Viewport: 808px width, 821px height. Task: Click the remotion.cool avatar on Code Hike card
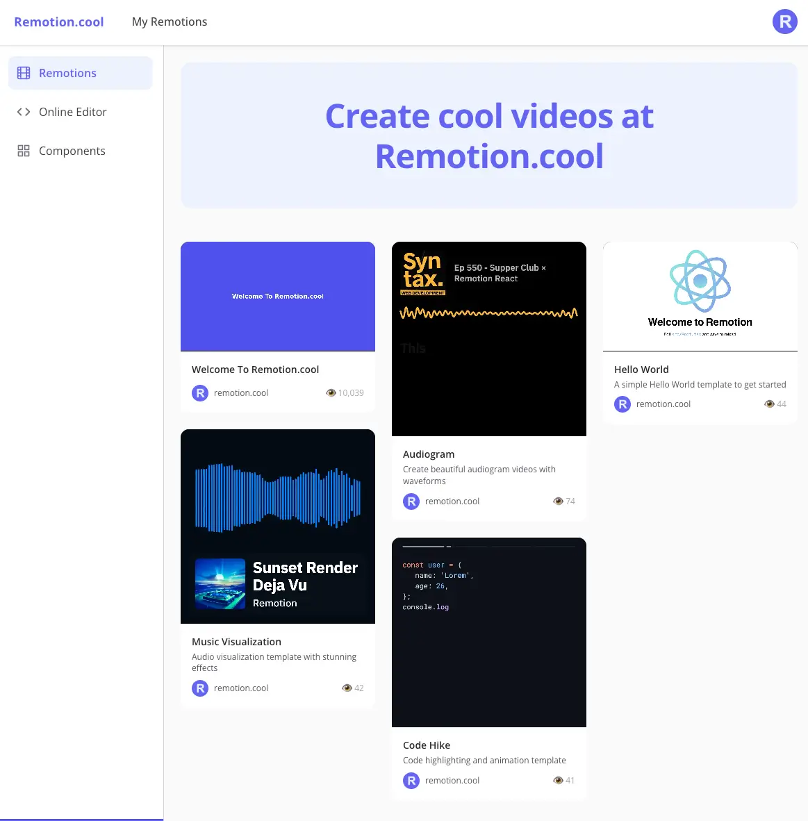pos(411,780)
